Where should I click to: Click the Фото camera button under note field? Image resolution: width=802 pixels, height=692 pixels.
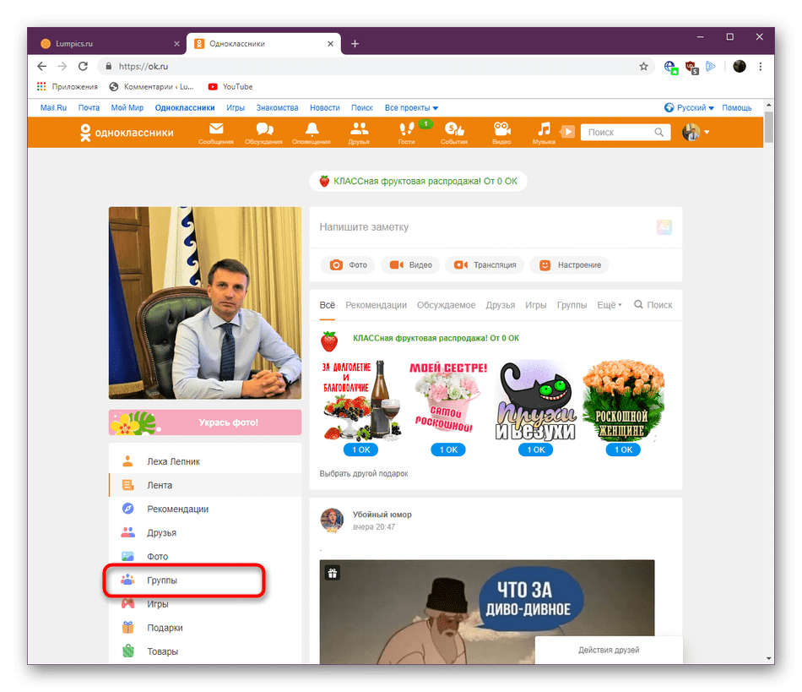pos(348,264)
